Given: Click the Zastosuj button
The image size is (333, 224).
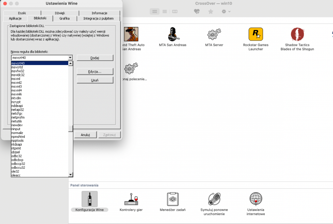Looking at the screenshot, I should pyautogui.click(x=110, y=135).
